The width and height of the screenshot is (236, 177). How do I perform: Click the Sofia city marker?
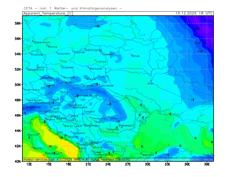click(x=104, y=141)
